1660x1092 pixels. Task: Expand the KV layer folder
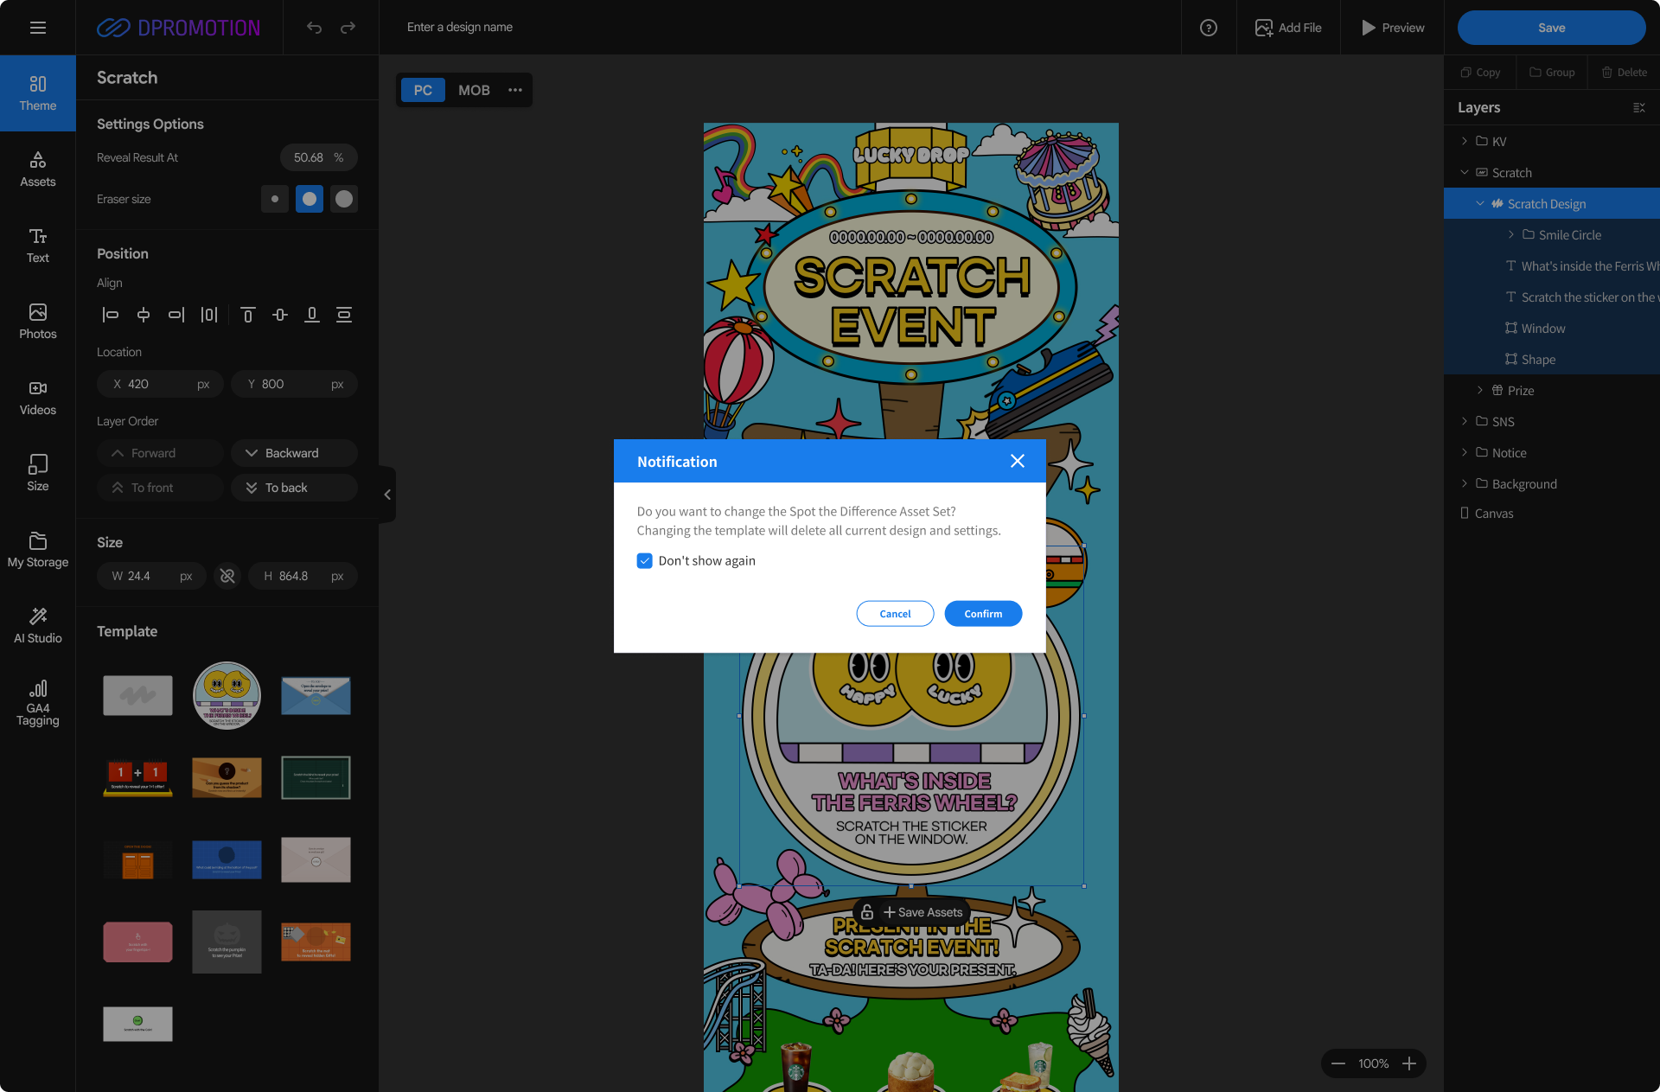[x=1465, y=141]
